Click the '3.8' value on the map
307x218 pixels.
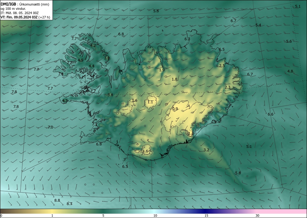click(110, 95)
